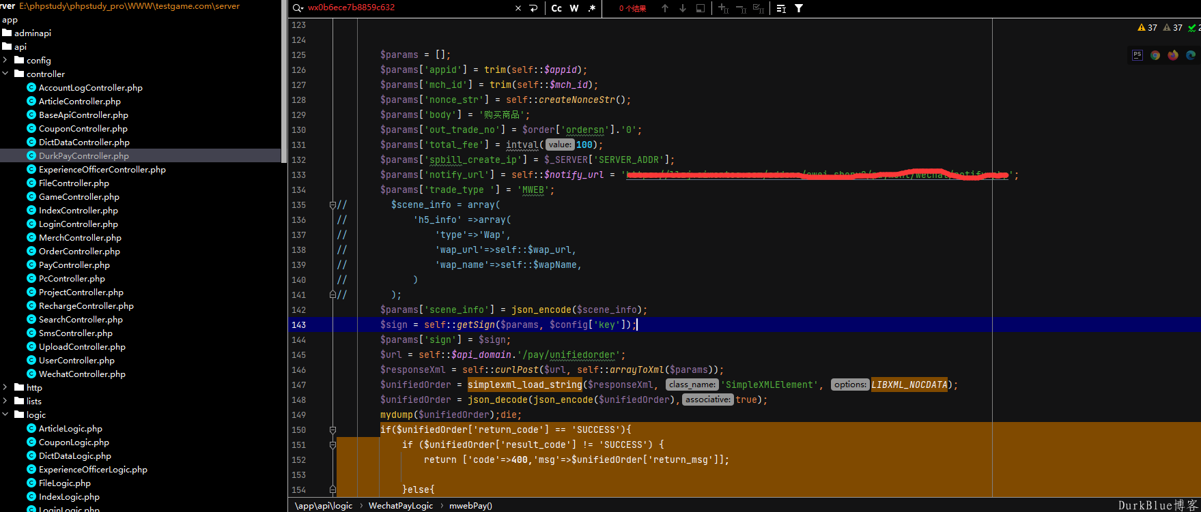Viewport: 1201px width, 512px height.
Task: Click on simplexml_load_string function name
Action: click(x=525, y=385)
